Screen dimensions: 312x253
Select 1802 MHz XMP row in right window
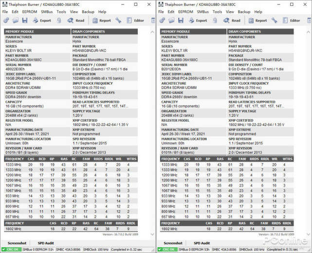pos(227,229)
